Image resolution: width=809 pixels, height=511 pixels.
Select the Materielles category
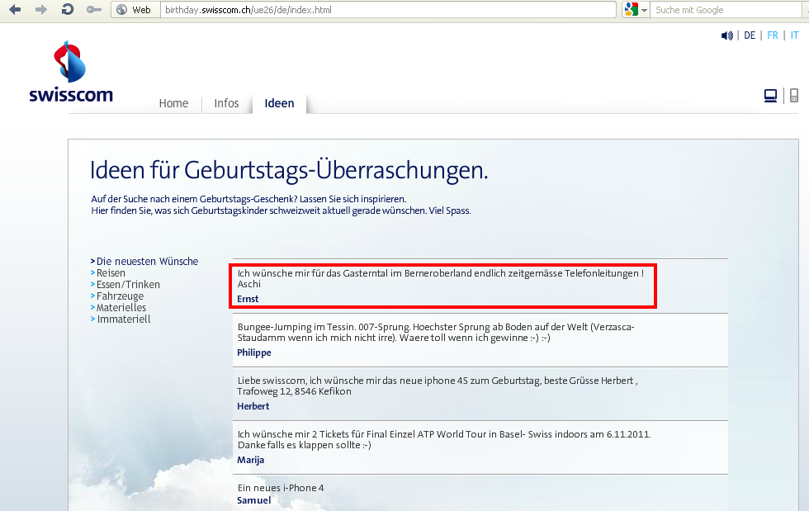(x=121, y=308)
